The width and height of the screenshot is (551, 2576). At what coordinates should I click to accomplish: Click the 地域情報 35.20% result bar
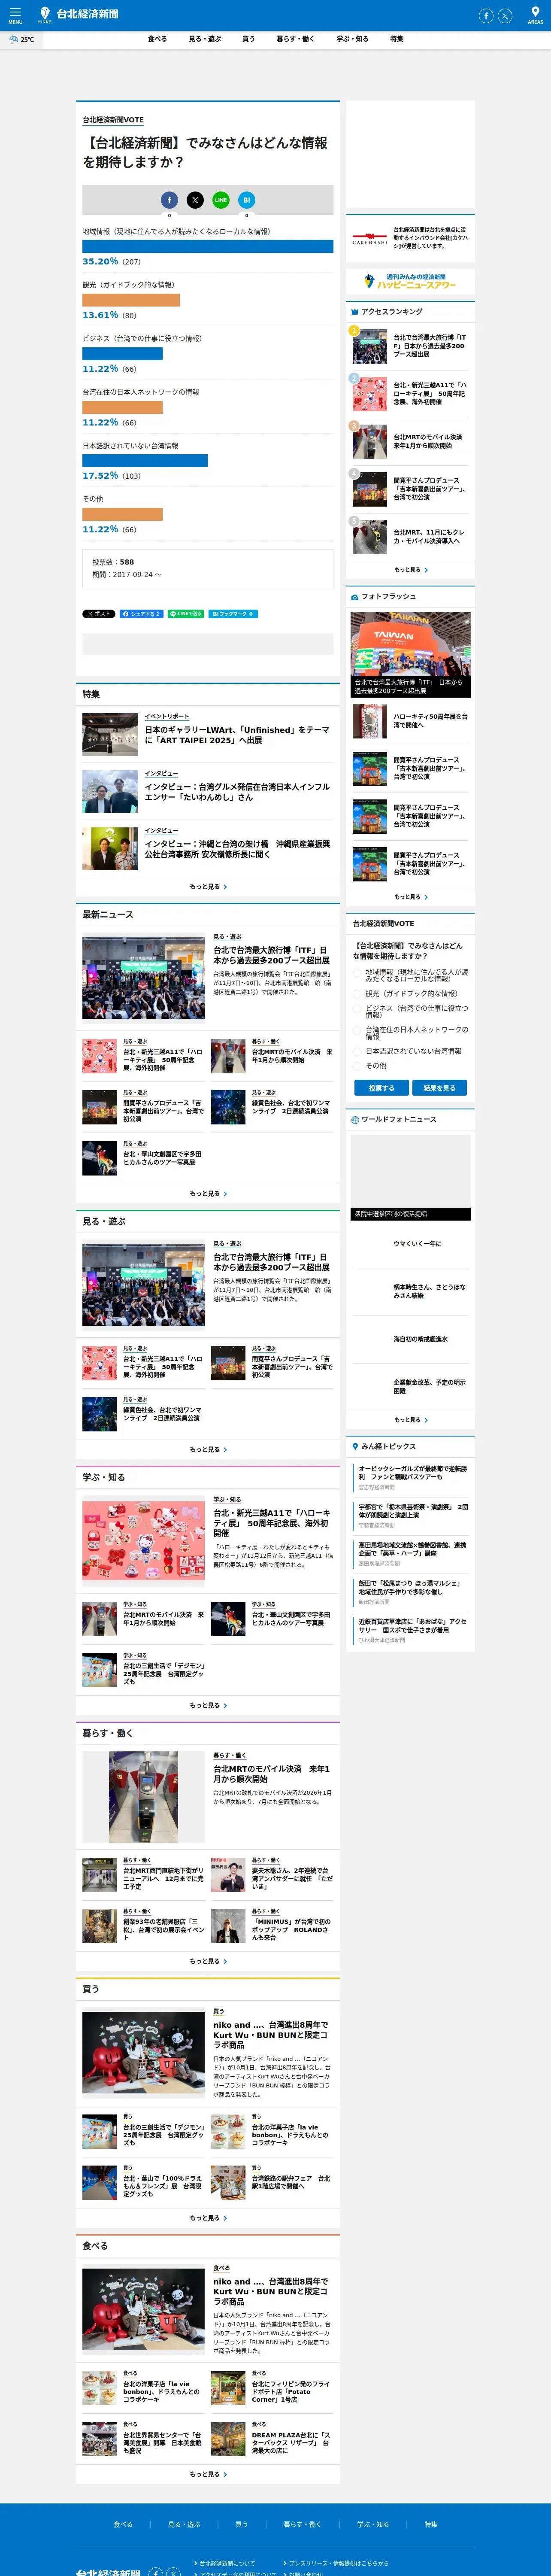[208, 246]
